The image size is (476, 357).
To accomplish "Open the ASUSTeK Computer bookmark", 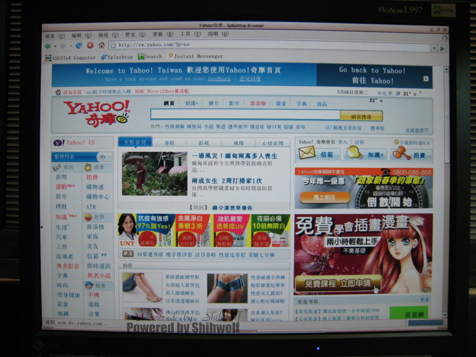I will pos(70,58).
